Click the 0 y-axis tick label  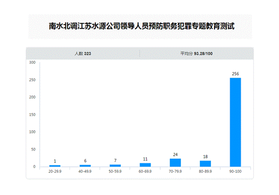pos(34,166)
